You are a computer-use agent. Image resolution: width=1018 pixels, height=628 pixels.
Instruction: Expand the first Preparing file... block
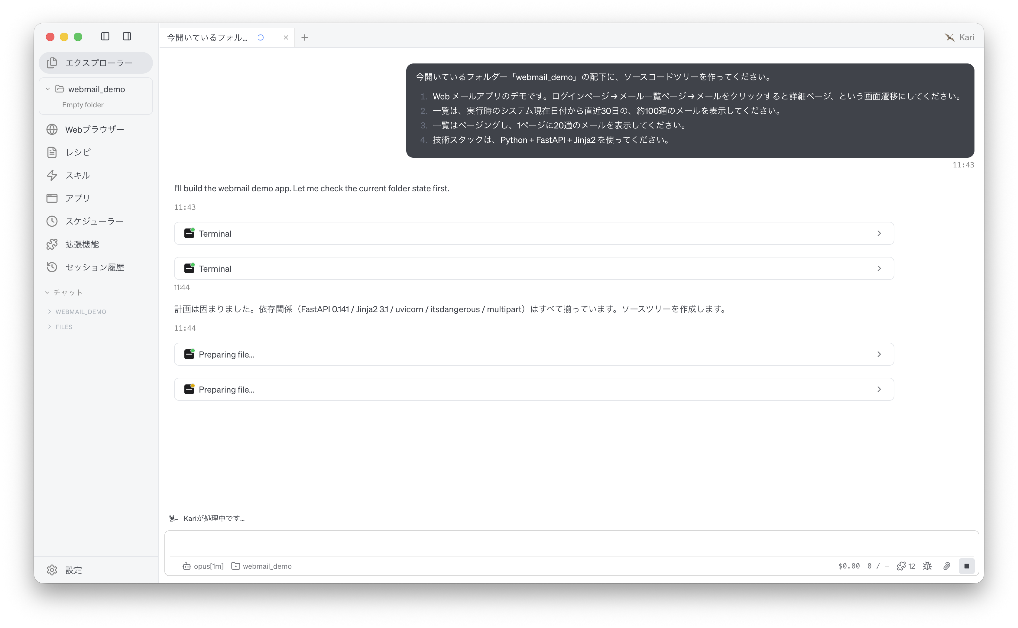534,354
